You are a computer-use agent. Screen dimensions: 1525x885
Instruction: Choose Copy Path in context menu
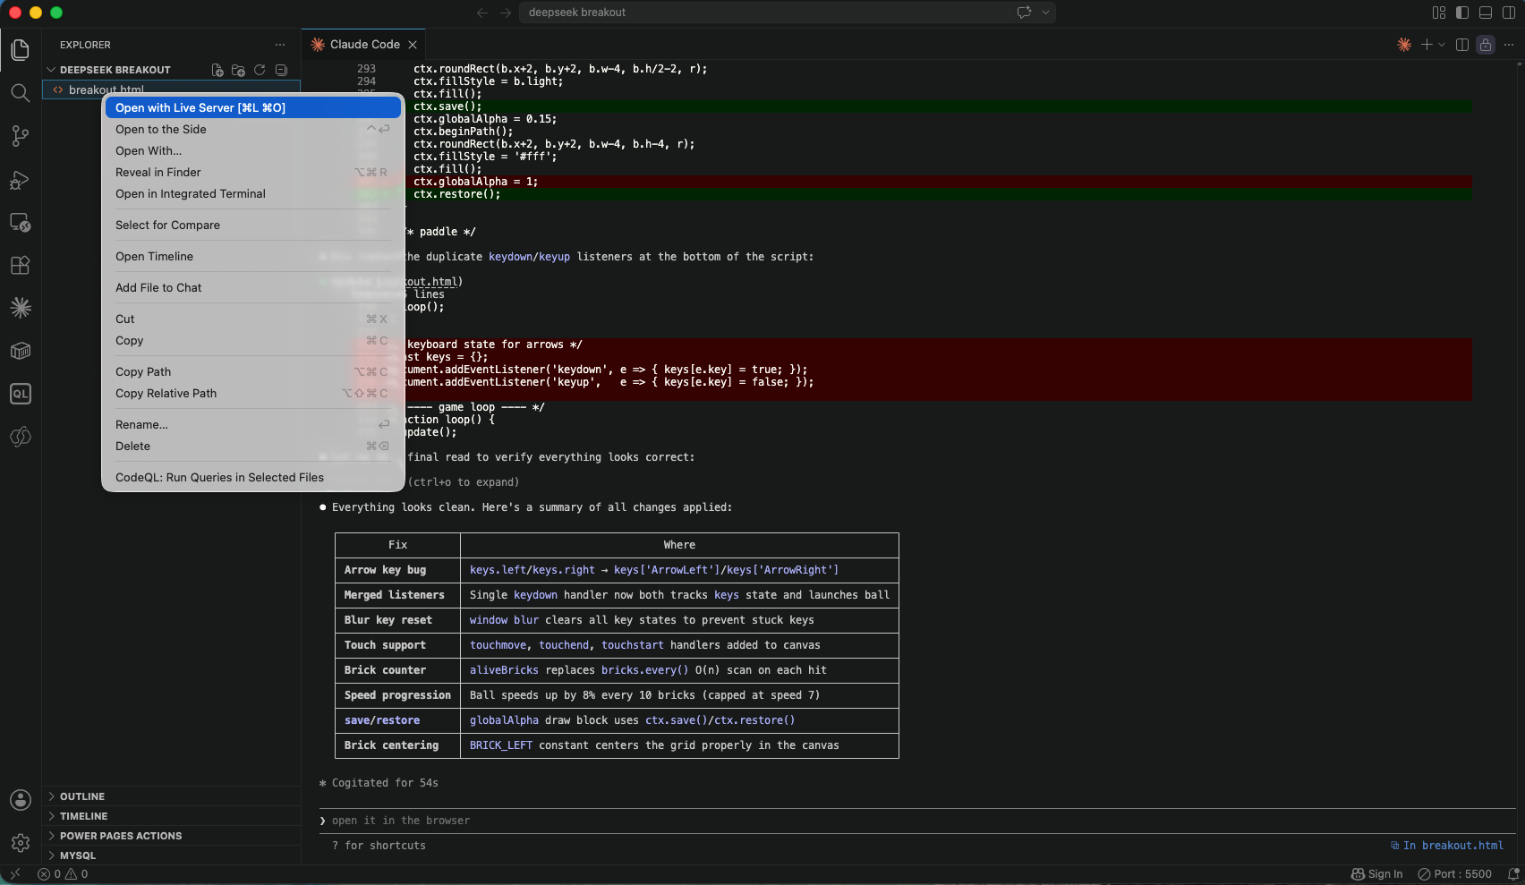[252, 371]
